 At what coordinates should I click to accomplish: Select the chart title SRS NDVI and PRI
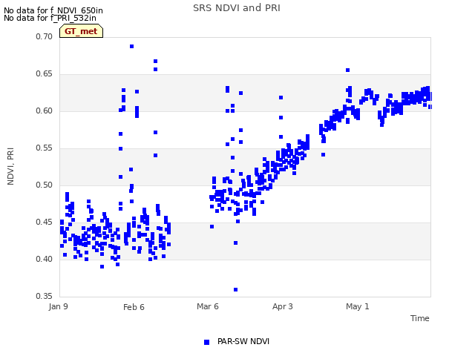click(237, 7)
